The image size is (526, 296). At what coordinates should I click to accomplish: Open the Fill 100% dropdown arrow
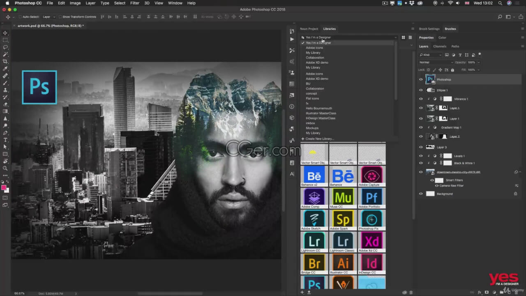[478, 70]
